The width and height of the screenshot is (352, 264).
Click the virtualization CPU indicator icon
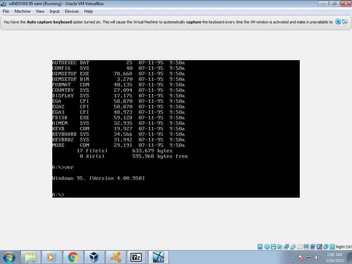click(x=319, y=247)
